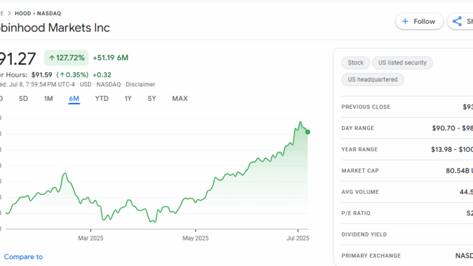473x266 pixels.
Task: Select the 5D time range tab
Action: tap(23, 99)
